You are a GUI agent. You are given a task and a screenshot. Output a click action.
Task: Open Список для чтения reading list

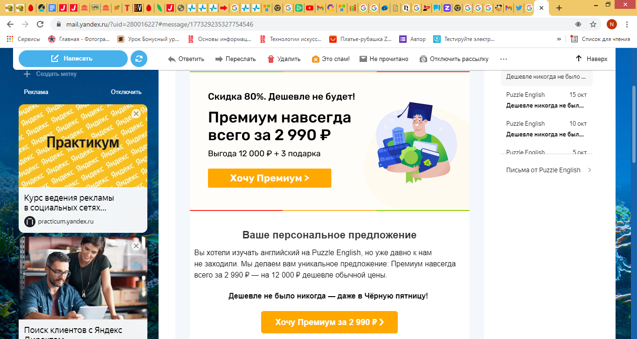pyautogui.click(x=601, y=39)
